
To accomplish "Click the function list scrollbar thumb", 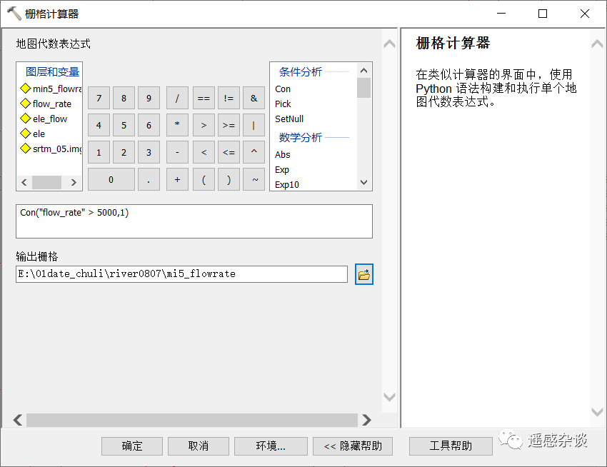I will 364,88.
